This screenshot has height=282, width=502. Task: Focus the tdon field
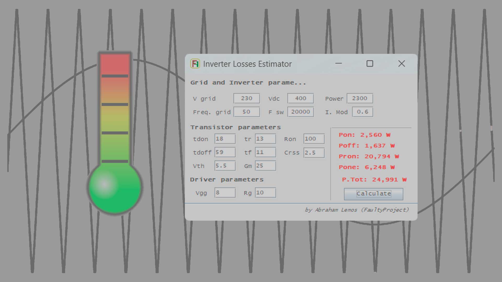225,139
